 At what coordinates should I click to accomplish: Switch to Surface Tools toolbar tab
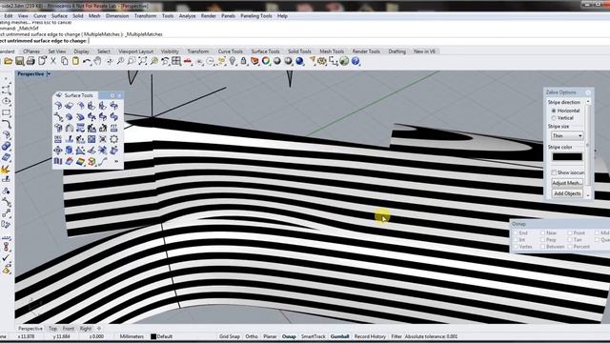(x=265, y=51)
